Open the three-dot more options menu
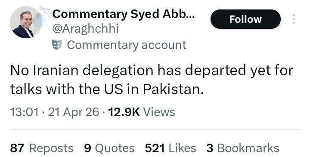This screenshot has width=310, height=157. 294,19
